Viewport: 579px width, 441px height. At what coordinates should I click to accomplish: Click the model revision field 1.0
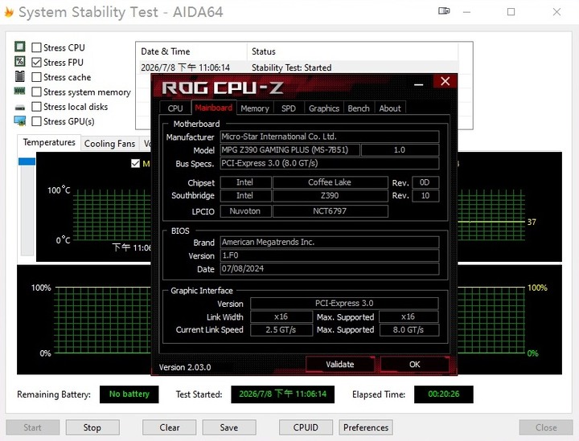[400, 149]
